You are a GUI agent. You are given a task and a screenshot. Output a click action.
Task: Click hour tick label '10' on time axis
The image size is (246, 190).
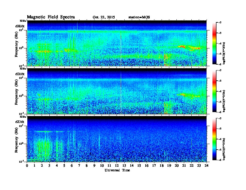point(102,165)
